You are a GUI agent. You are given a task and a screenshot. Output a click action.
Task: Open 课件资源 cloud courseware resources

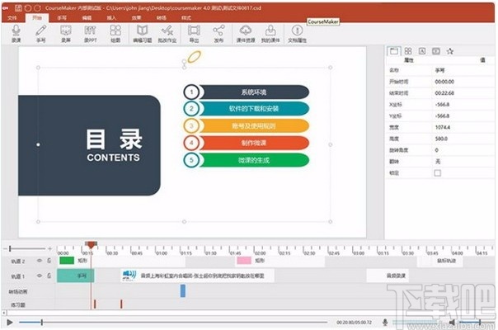[x=246, y=33]
